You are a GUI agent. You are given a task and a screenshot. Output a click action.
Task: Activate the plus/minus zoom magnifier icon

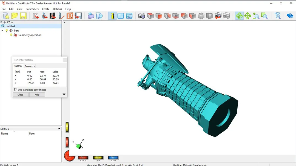point(256,16)
